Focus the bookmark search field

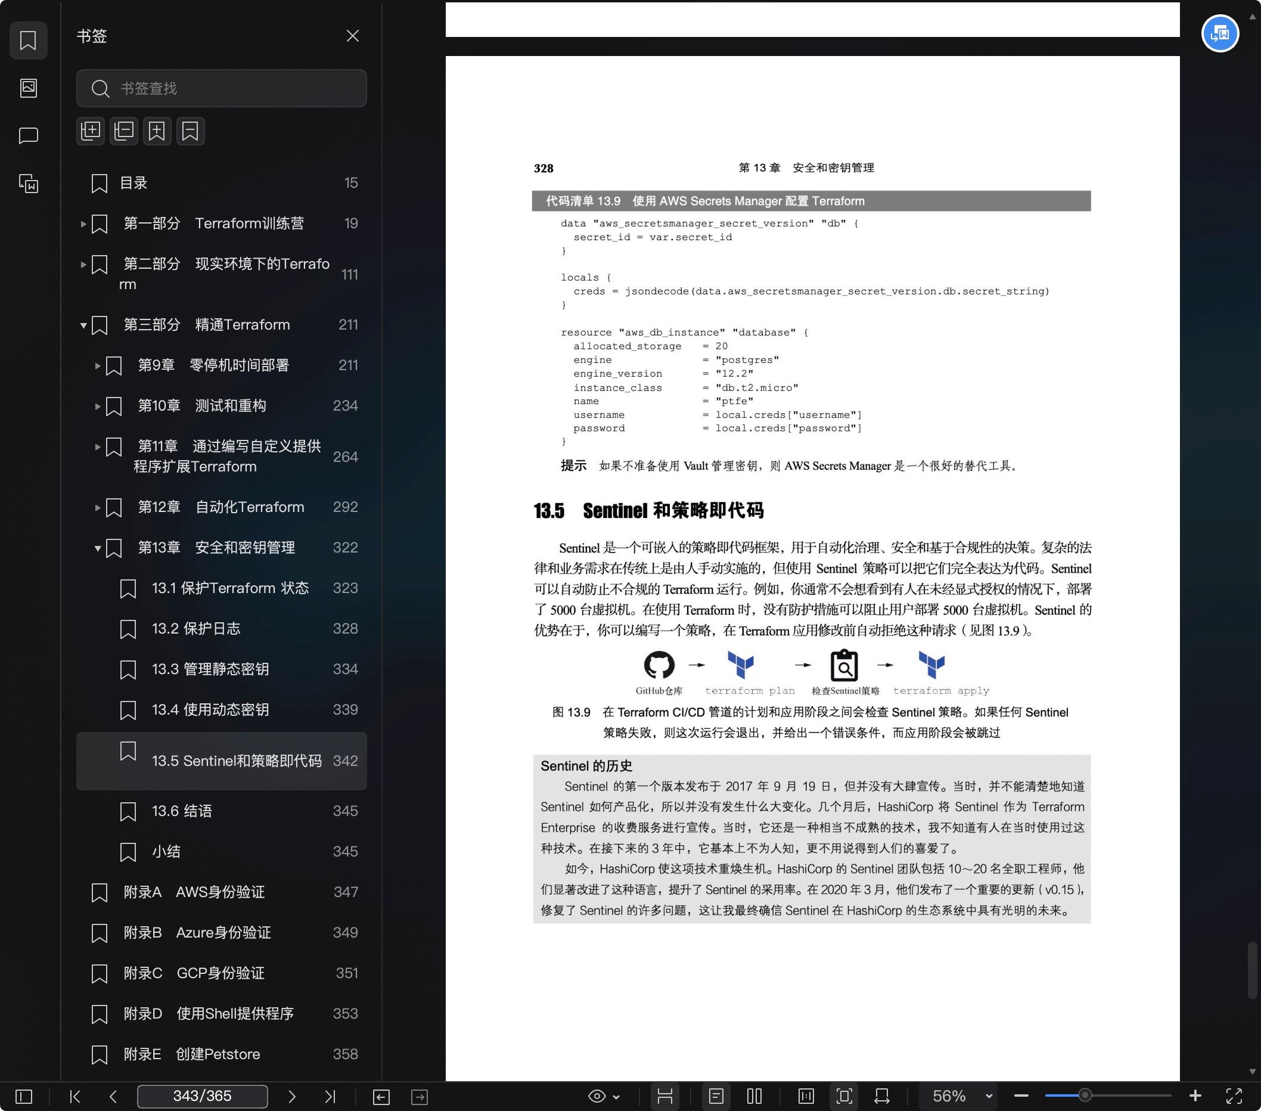click(x=222, y=88)
